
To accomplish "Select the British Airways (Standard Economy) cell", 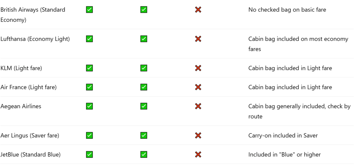I will click(33, 15).
